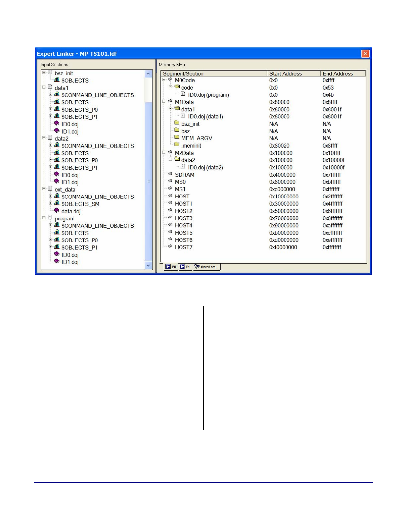Click $OBJECTS macro icon under bsz_init
Image resolution: width=402 pixels, height=520 pixels.
coord(57,80)
